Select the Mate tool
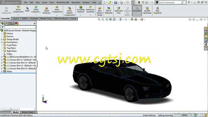This screenshot has width=208, height=117. pyautogui.click(x=27, y=9)
